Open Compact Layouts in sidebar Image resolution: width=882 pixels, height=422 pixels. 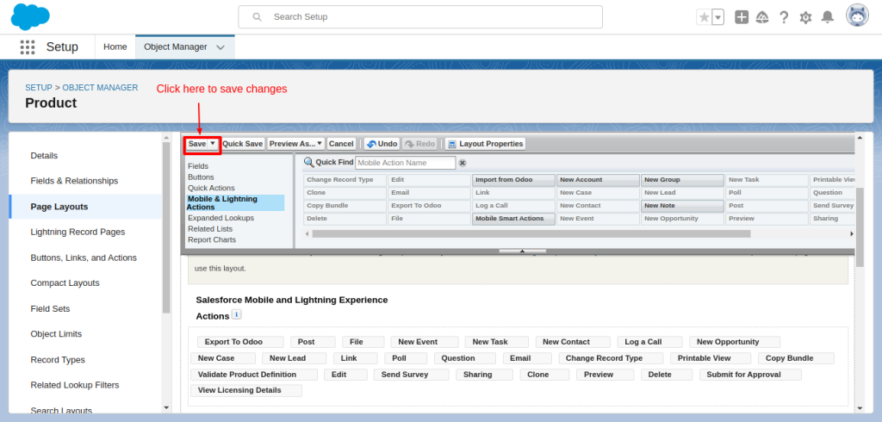click(65, 283)
